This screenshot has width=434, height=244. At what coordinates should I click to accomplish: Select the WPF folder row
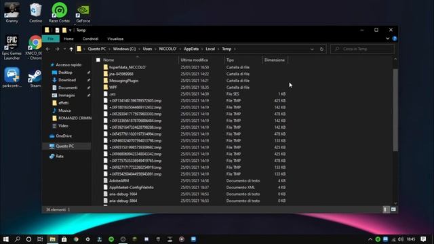click(x=195, y=87)
